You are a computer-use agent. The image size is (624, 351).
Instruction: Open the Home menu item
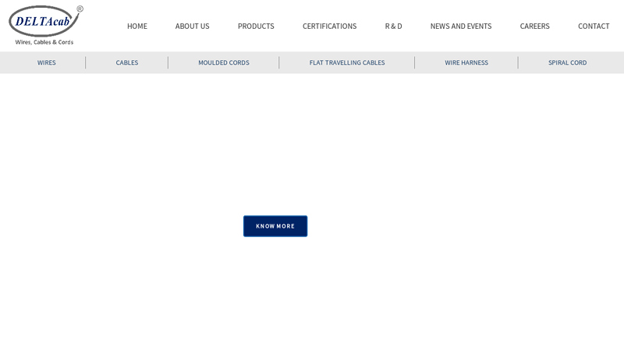137,27
